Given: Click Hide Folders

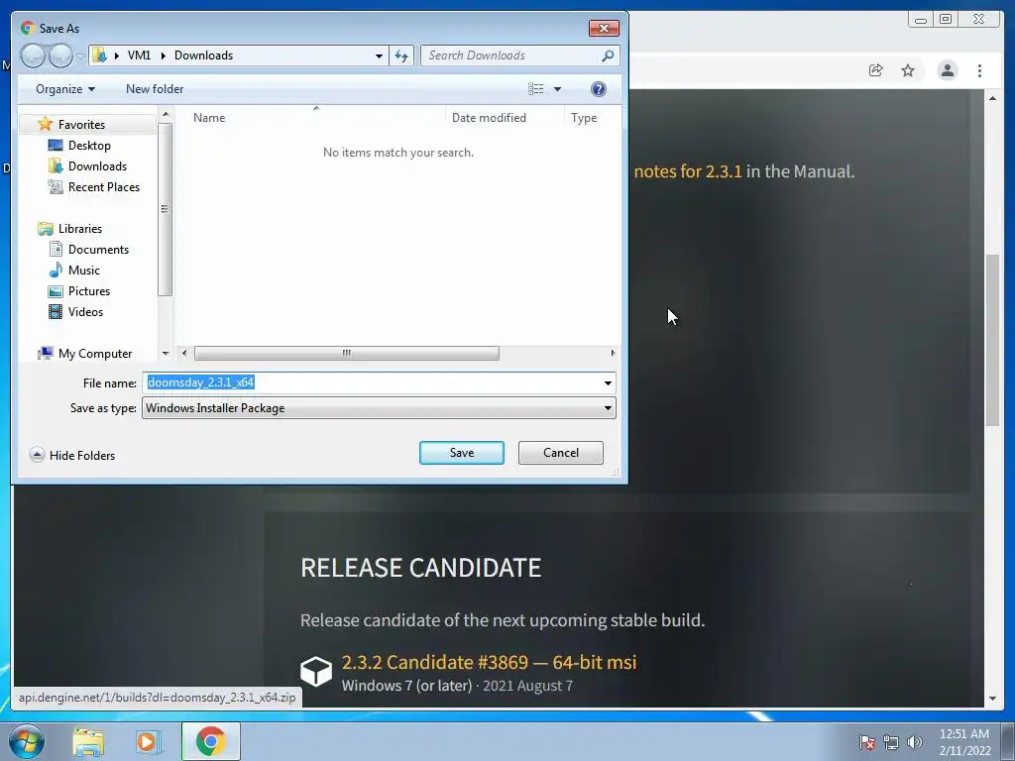Looking at the screenshot, I should click(x=72, y=455).
